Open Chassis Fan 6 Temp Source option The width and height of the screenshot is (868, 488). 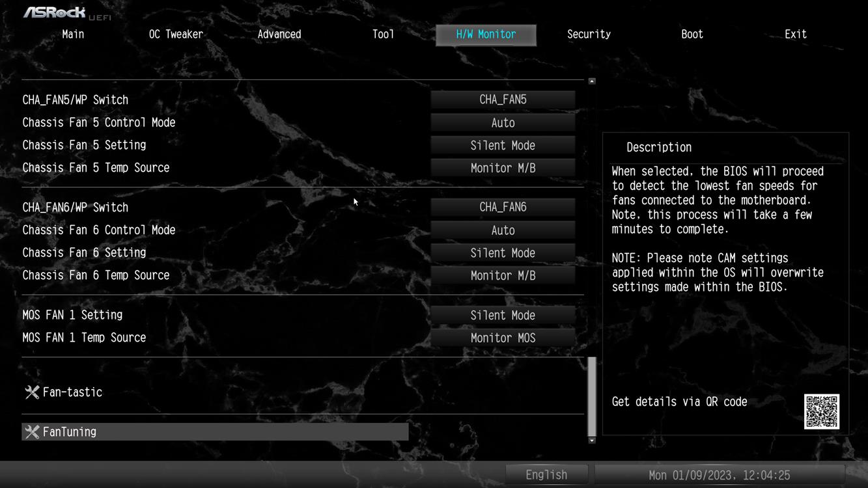pos(503,276)
